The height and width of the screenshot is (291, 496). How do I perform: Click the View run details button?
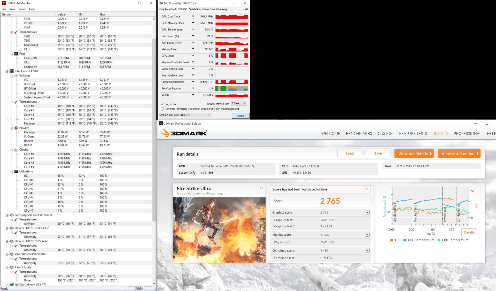[414, 154]
